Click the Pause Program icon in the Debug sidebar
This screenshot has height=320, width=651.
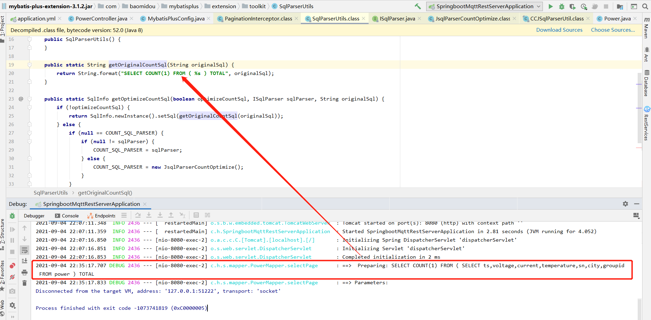coord(12,240)
